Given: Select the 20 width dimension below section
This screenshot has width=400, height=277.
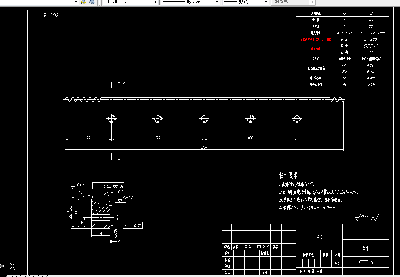Looking at the screenshot, I should click(101, 234).
